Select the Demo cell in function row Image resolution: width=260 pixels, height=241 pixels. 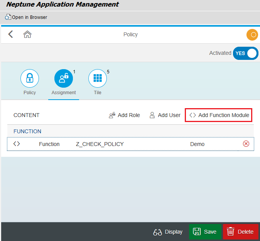(x=197, y=144)
